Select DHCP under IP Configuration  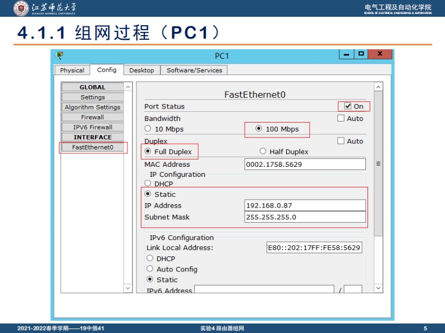(x=148, y=184)
